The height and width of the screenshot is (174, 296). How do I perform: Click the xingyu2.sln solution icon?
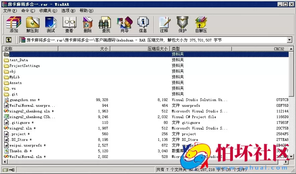[x=6, y=128]
